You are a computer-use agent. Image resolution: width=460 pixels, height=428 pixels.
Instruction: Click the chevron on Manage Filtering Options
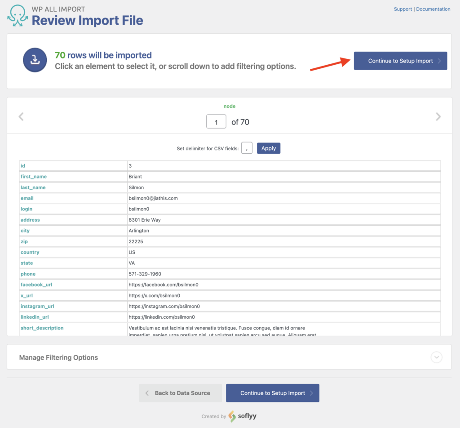436,357
